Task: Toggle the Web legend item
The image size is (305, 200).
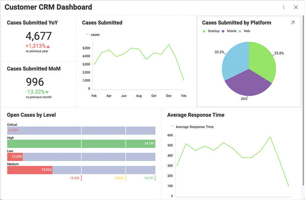Action: click(x=244, y=31)
